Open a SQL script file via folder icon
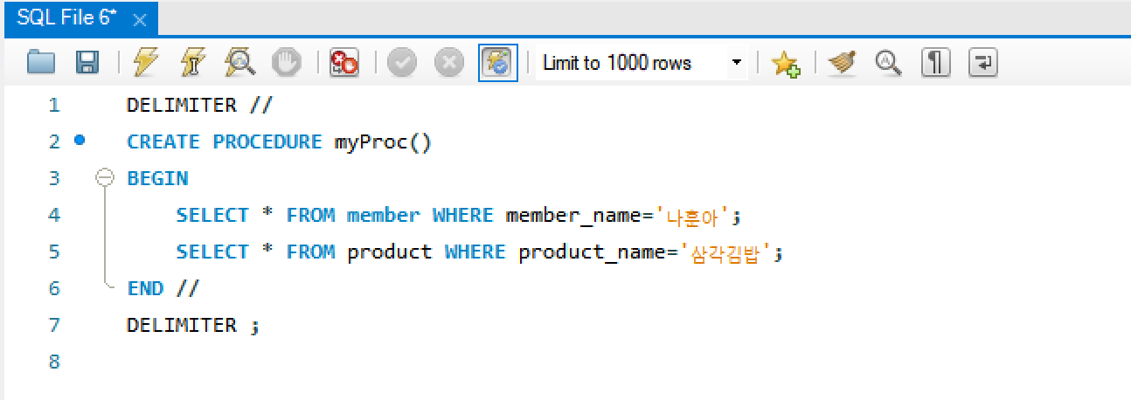The image size is (1131, 400). click(x=41, y=63)
